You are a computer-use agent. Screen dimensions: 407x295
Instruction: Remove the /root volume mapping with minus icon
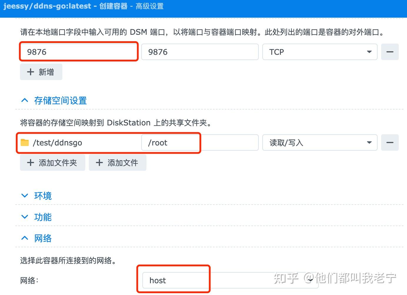(390, 142)
